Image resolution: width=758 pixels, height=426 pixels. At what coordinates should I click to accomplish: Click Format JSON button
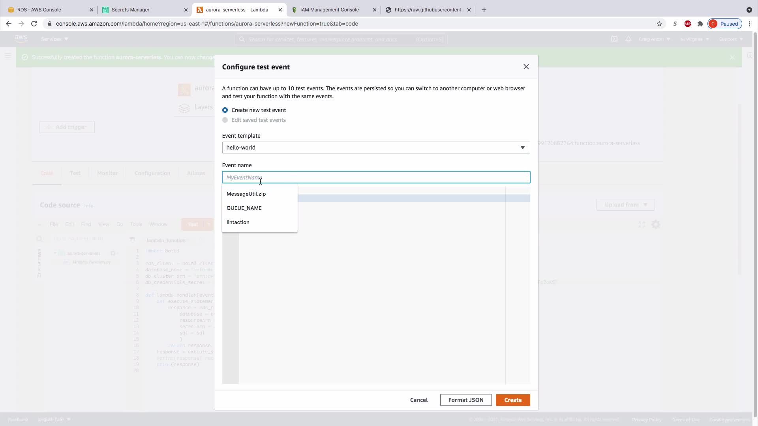(465, 400)
